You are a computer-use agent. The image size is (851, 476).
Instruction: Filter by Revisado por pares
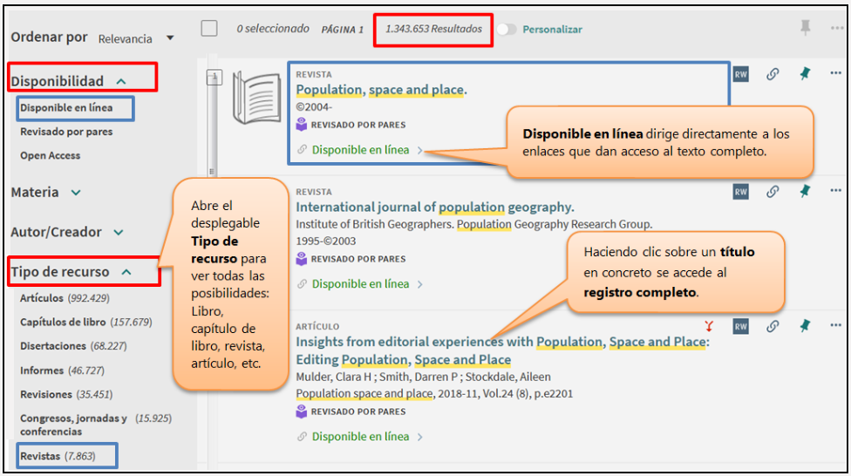(x=66, y=132)
